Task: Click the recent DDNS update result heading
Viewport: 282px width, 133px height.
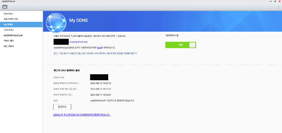Action: click(67, 70)
